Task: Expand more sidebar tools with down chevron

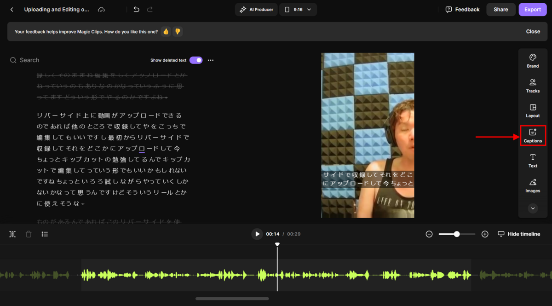Action: pyautogui.click(x=533, y=208)
